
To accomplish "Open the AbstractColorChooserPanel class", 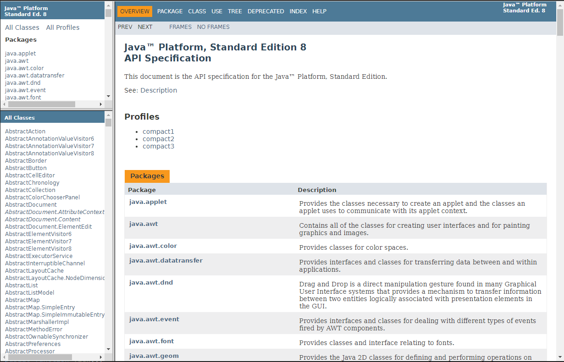I will click(42, 197).
